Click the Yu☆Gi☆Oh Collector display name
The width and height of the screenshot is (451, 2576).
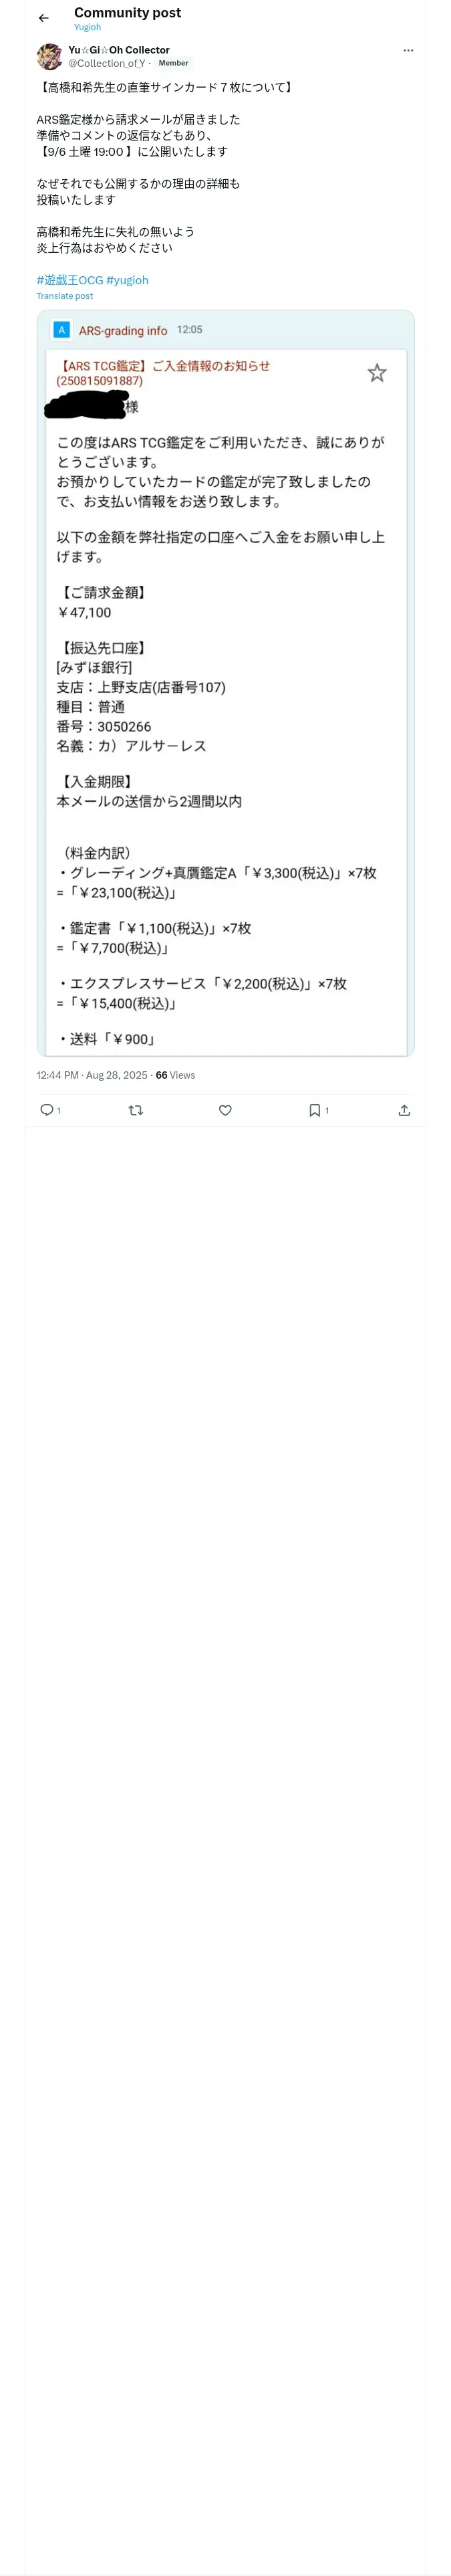[x=119, y=50]
